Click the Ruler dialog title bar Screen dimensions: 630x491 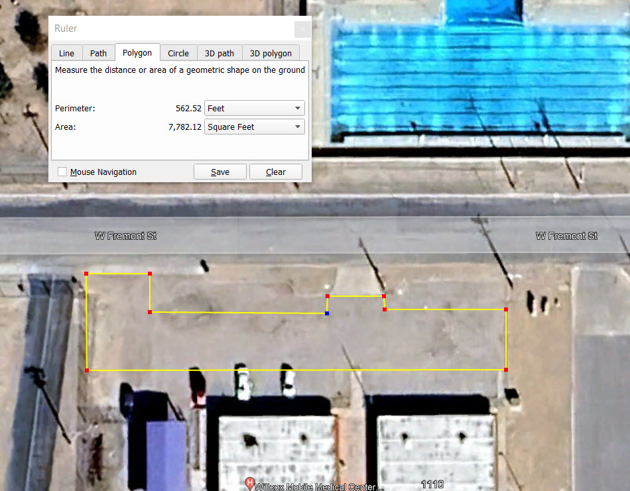point(166,29)
